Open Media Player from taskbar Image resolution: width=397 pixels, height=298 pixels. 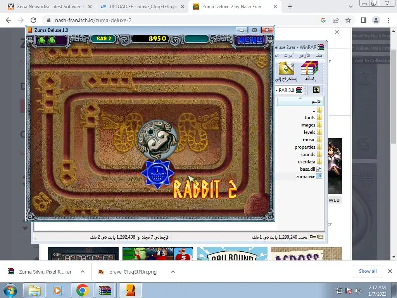[58, 290]
